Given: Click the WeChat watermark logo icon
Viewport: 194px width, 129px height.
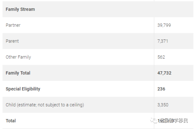Looking at the screenshot, I should click(154, 121).
